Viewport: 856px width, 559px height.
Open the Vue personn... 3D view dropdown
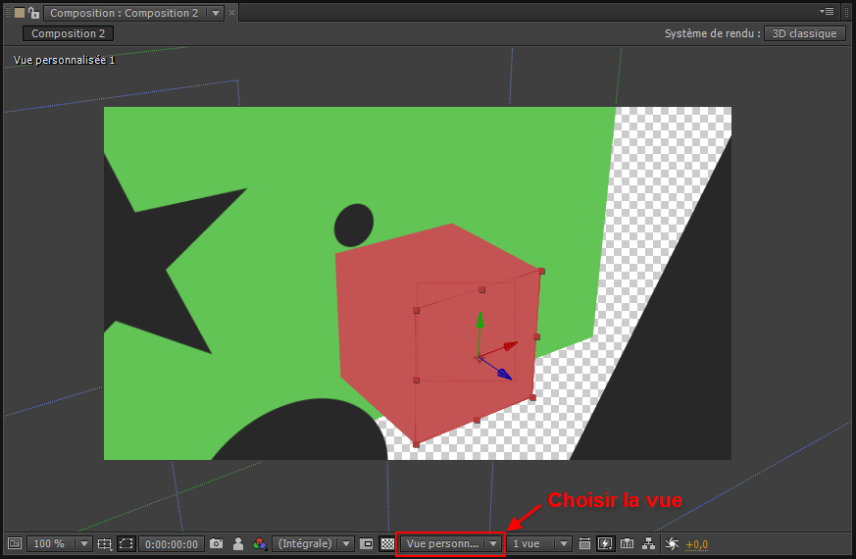click(x=450, y=543)
